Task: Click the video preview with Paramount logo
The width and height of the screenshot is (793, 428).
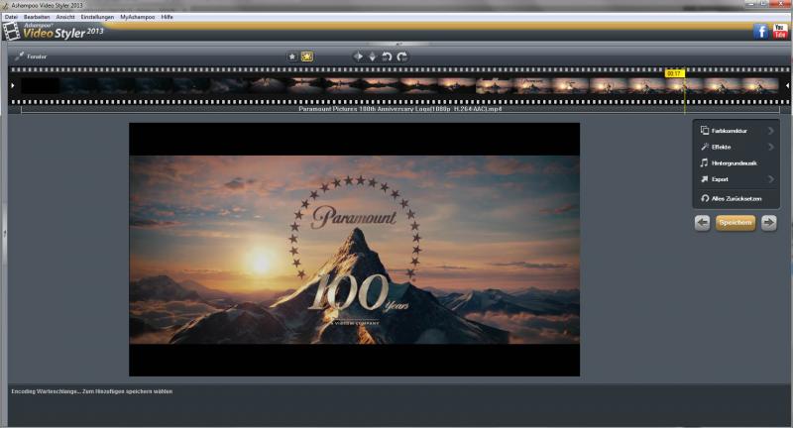Action: 354,249
